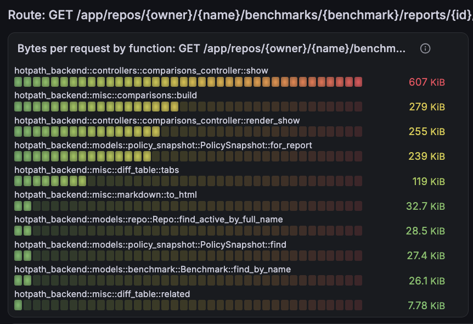Select PolicySnapshot::for_report function label
Image resolution: width=473 pixels, height=324 pixels.
(x=163, y=145)
